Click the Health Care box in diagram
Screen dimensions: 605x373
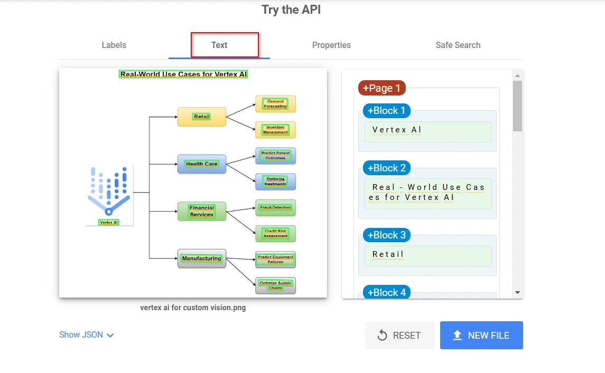point(201,164)
